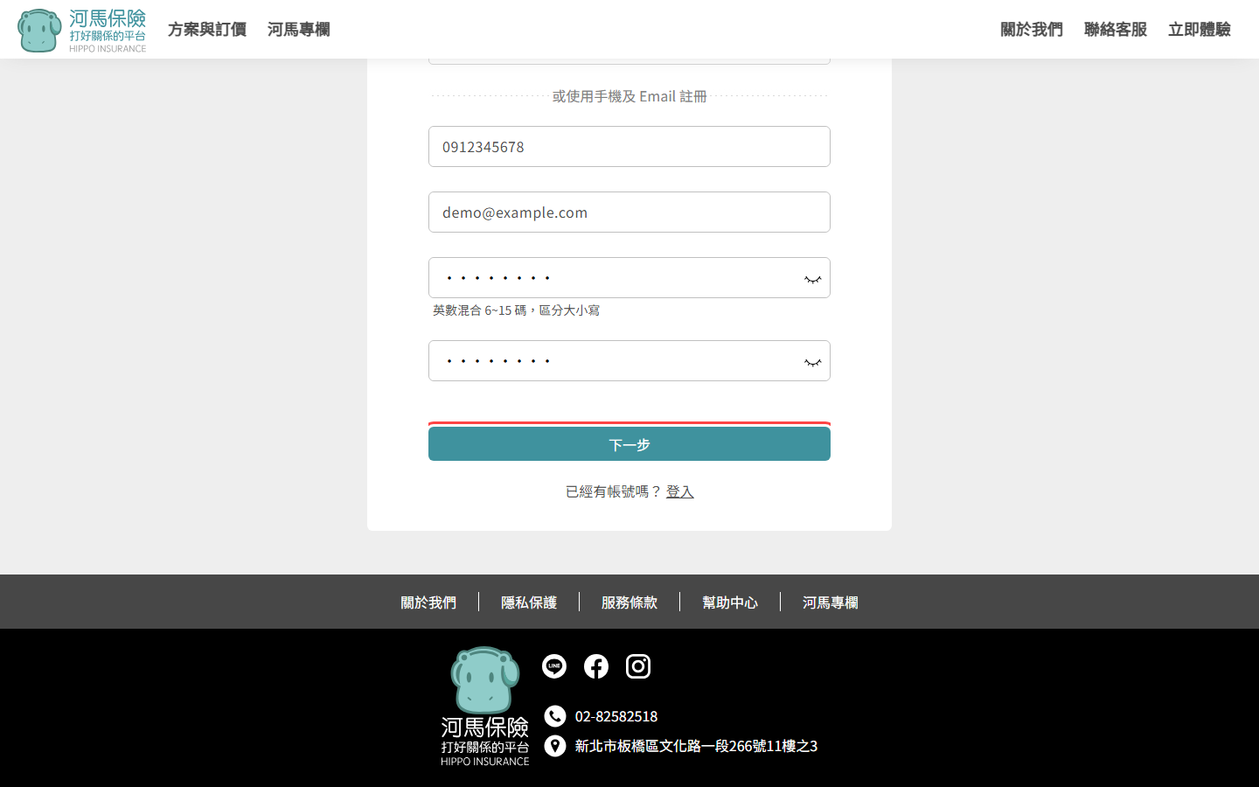Open 隱私保護 footer link
Screen dimensions: 1259x787
click(529, 602)
